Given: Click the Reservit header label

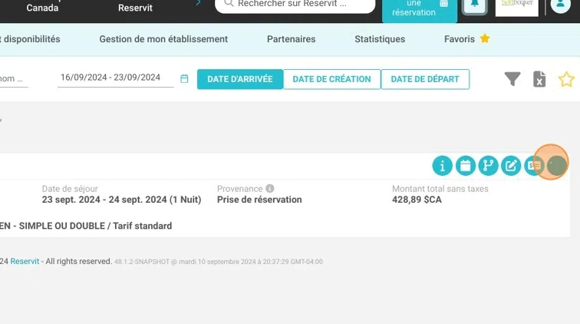Looking at the screenshot, I should point(135,8).
